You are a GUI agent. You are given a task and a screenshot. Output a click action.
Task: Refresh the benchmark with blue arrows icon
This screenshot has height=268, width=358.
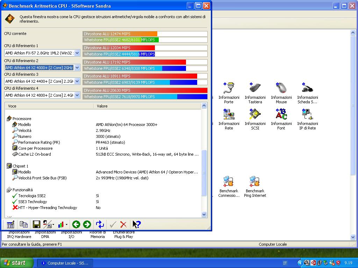click(x=100, y=225)
